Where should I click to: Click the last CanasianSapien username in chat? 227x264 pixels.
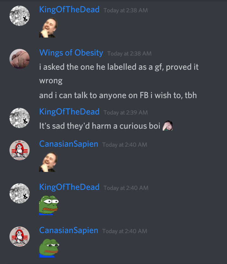pos(69,230)
